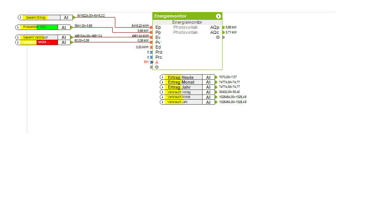Viewport: 374px width, 210px height.
Task: Click info icon on Gesamt Ertrag block
Action: [x=20, y=17]
